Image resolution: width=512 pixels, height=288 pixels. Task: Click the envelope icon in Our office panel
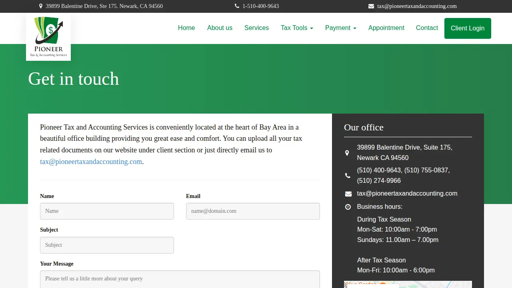click(x=348, y=194)
